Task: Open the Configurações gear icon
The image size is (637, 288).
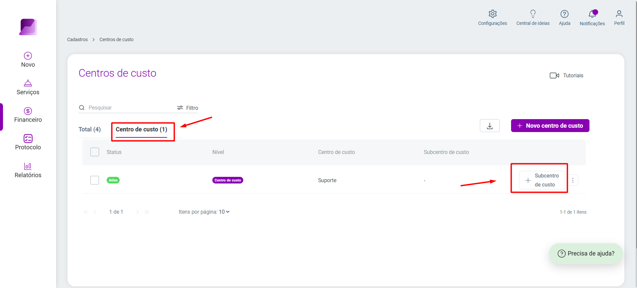Action: pyautogui.click(x=492, y=14)
